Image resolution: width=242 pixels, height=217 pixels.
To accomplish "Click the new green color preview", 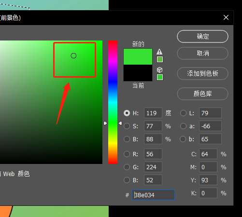I will tap(138, 56).
